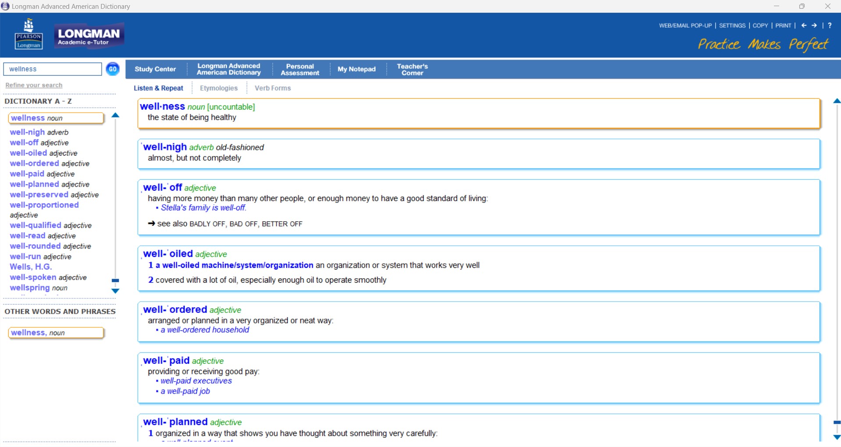841x447 pixels.
Task: Open My Notepad tab
Action: click(356, 69)
